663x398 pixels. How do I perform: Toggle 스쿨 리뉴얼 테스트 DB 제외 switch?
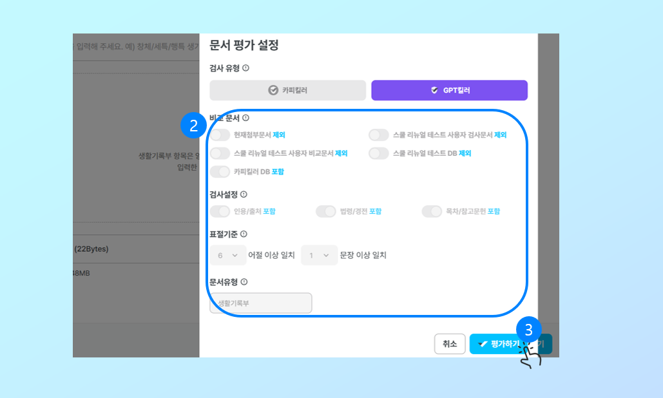pyautogui.click(x=378, y=153)
